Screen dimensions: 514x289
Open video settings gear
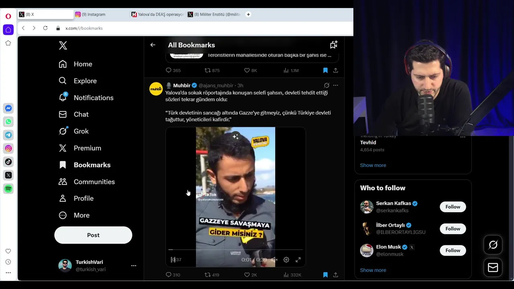286,260
